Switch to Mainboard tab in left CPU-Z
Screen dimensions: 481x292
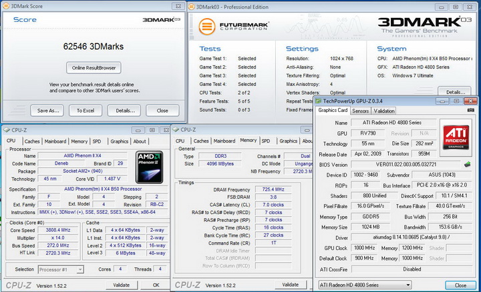click(55, 141)
